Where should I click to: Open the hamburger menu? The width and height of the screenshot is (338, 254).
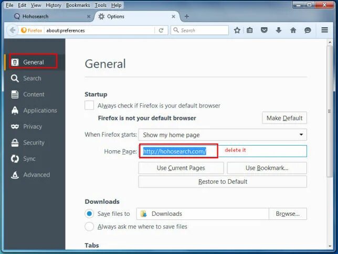tap(324, 30)
